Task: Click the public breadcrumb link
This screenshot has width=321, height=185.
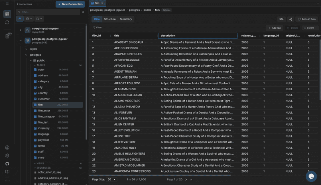Action: [x=147, y=10]
